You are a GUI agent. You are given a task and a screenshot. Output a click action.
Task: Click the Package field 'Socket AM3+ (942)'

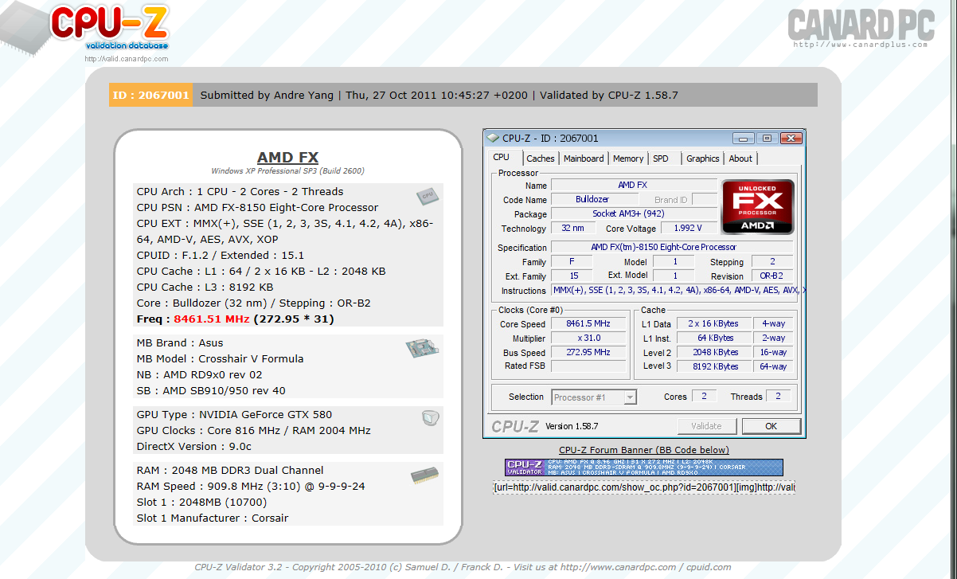[x=634, y=214]
